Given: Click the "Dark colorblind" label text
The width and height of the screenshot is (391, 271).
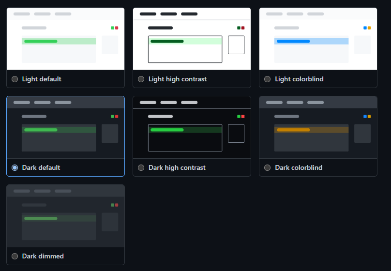Looking at the screenshot, I should (299, 167).
